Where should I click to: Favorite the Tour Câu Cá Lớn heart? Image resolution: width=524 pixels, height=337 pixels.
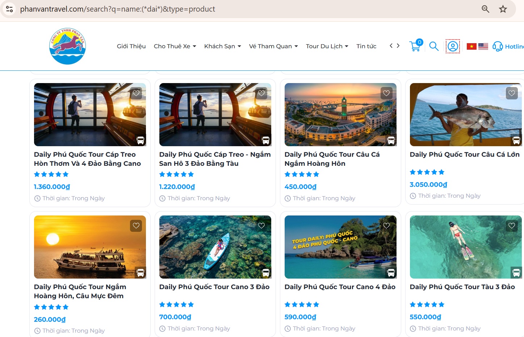point(511,93)
